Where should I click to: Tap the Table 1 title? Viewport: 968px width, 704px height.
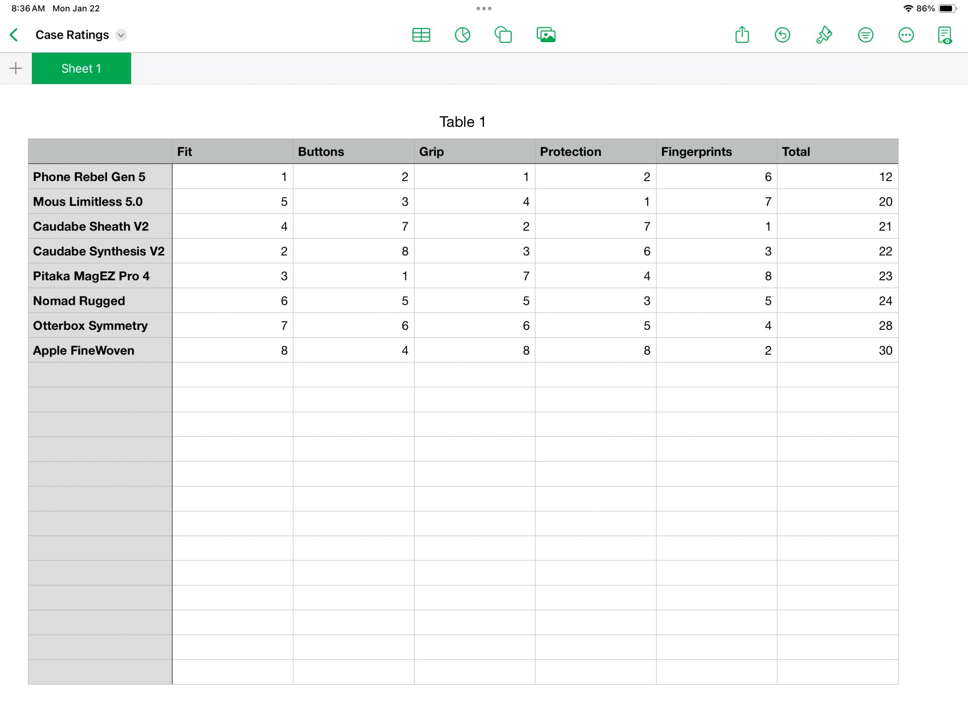(462, 122)
